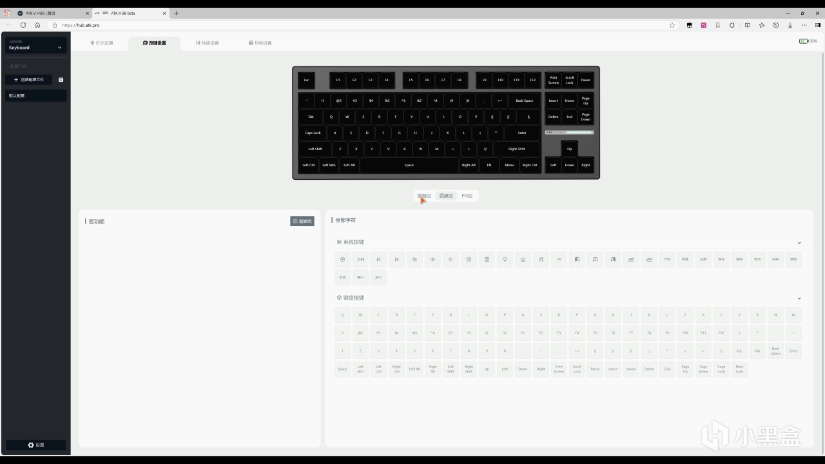Click the 创建配置文件 button
Screen dimensions: 825x464
(x=28, y=80)
